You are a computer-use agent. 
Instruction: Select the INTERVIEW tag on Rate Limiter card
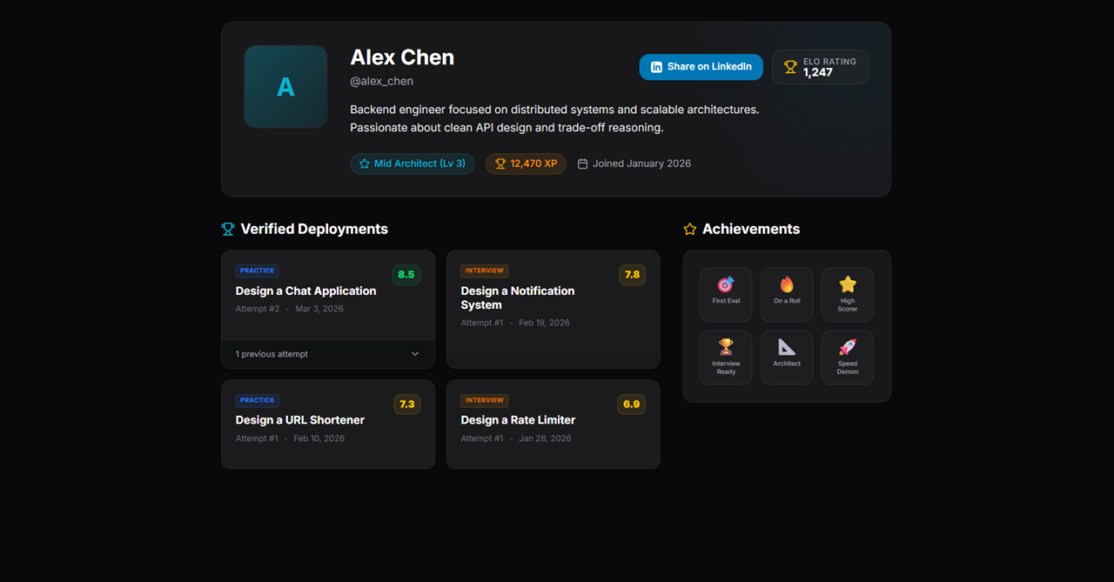(x=484, y=400)
